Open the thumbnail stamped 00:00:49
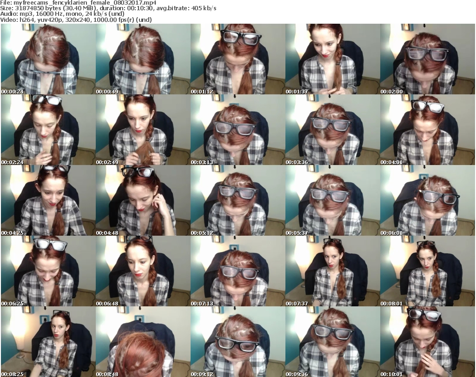The width and height of the screenshot is (476, 377). pos(143,59)
